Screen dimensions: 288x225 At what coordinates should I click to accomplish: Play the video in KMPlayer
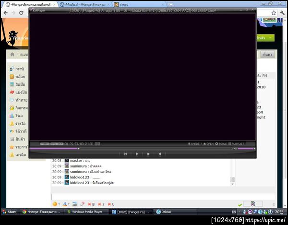[x=137, y=154]
